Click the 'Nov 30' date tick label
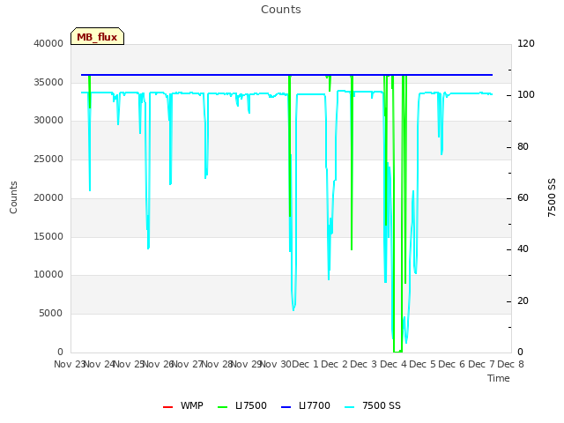Image resolution: width=564 pixels, height=423 pixels. 276,364
